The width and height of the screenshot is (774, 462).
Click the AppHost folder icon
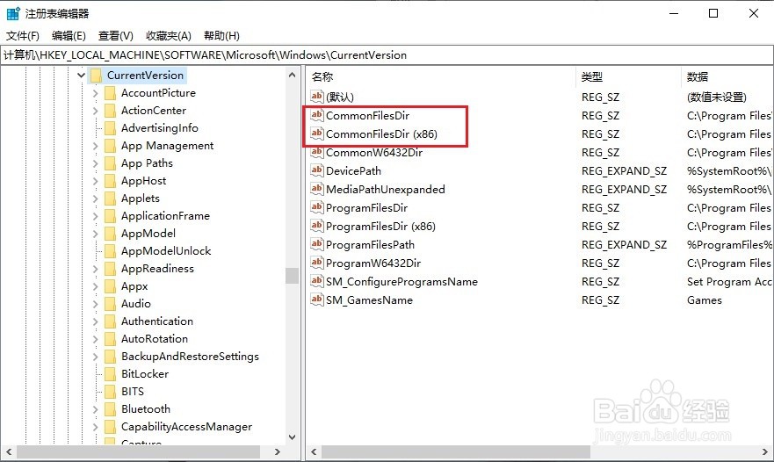pos(110,181)
